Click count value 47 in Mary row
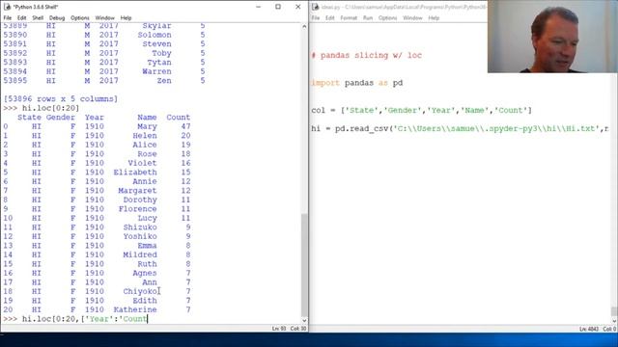Viewport: 618px width, 347px height. coord(185,126)
